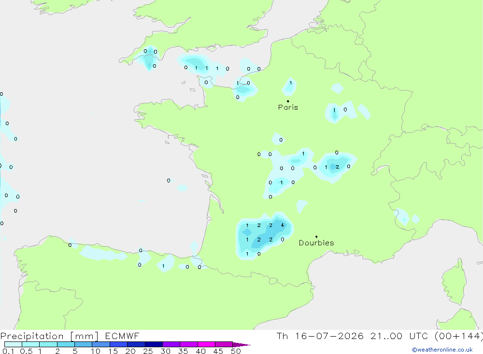This screenshot has width=483, height=354.
Task: Click the 0.1–0.5 mm lightest legend swatch
Action: coord(13,344)
